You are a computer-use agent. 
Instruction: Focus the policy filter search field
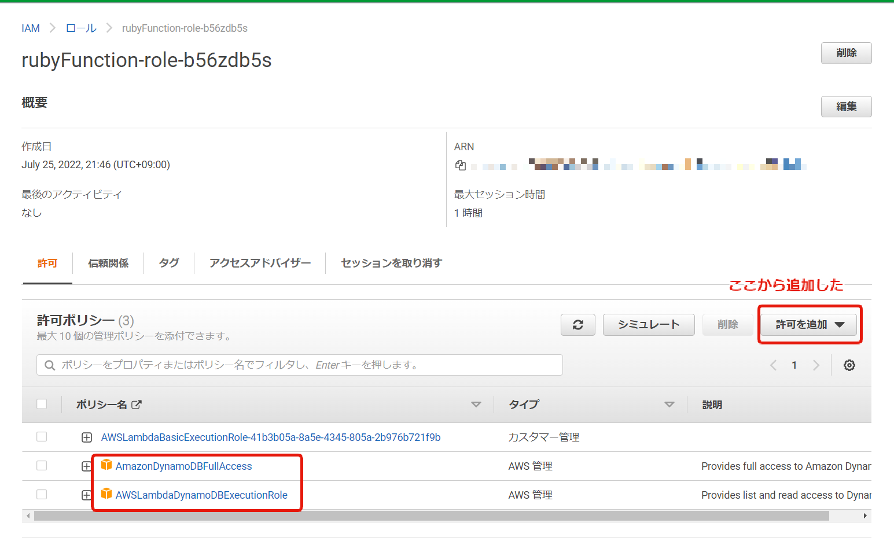tap(300, 365)
